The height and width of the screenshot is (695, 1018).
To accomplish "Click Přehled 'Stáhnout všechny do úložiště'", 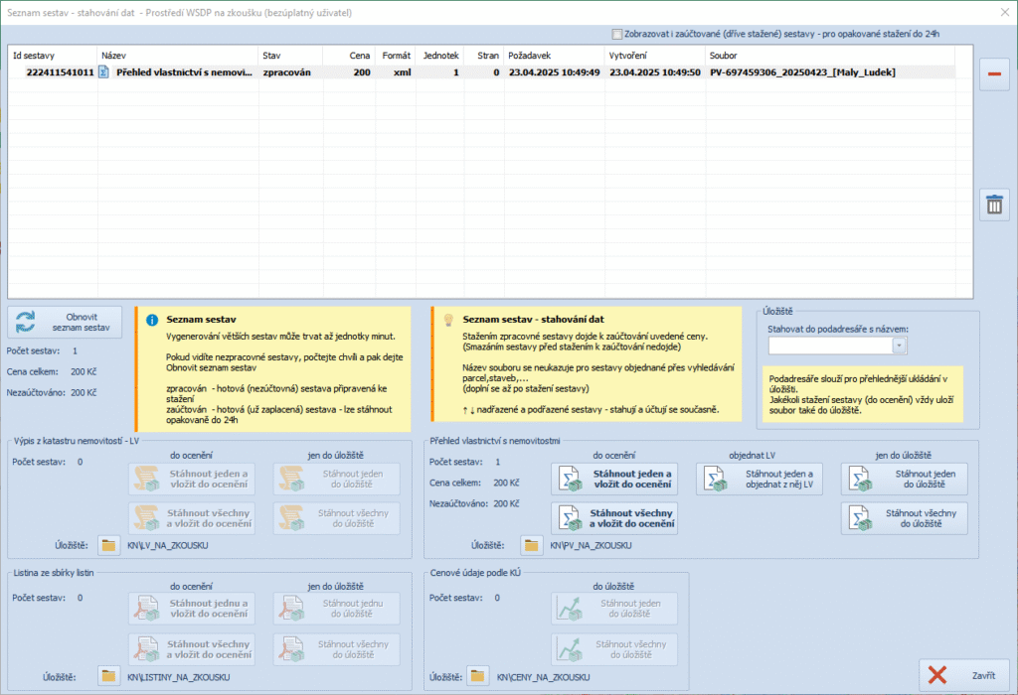I will tap(905, 518).
